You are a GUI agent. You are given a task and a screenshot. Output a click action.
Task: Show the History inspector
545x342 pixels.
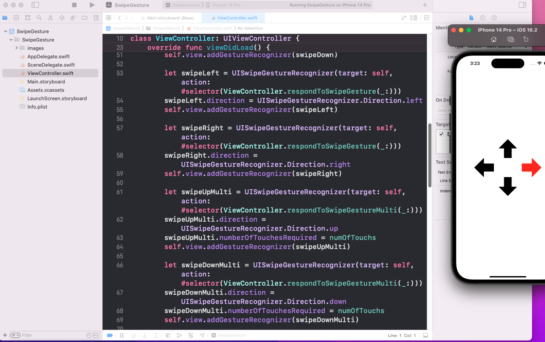[x=482, y=18]
